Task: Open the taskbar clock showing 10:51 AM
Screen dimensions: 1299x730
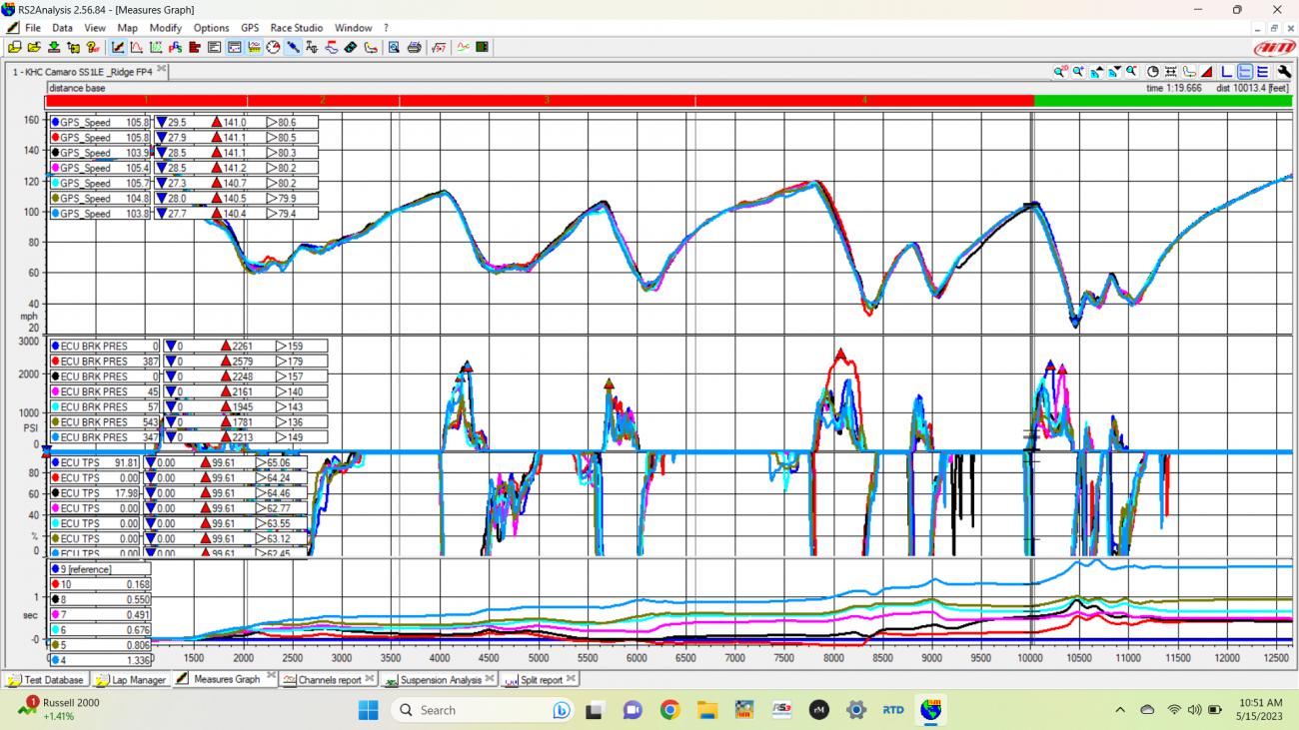Action: click(x=1259, y=710)
